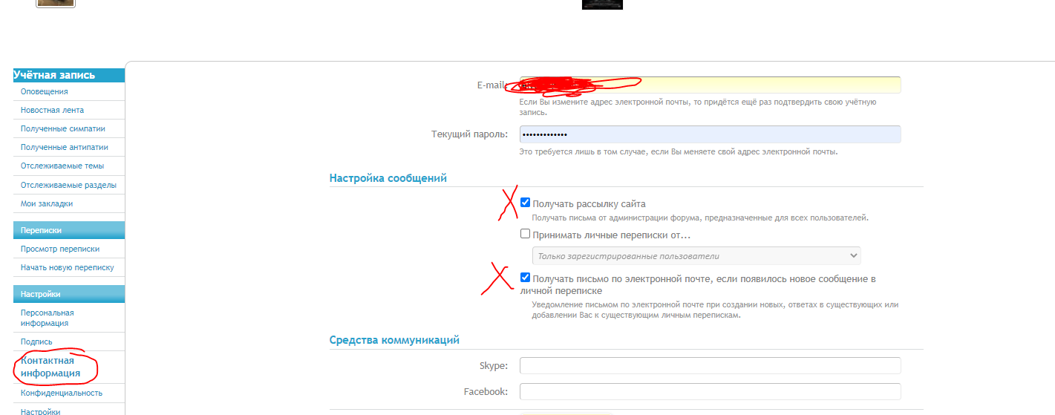Open 'Персональная информация' settings
Image resolution: width=1055 pixels, height=415 pixels.
click(48, 318)
